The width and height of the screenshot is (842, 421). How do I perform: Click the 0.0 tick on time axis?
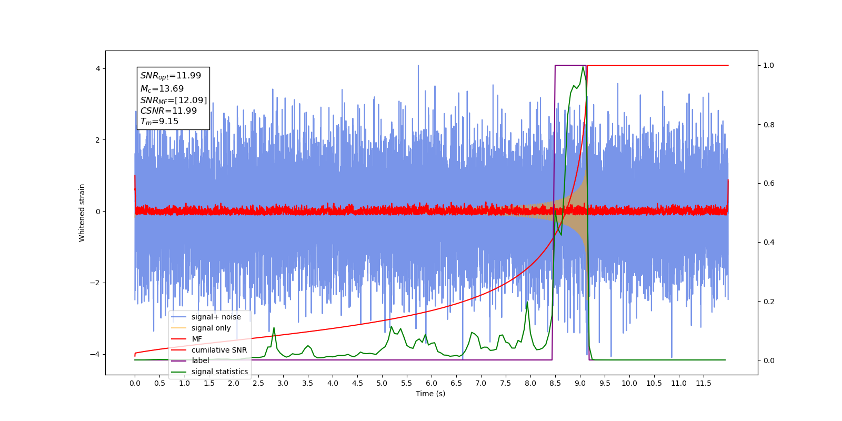click(135, 383)
